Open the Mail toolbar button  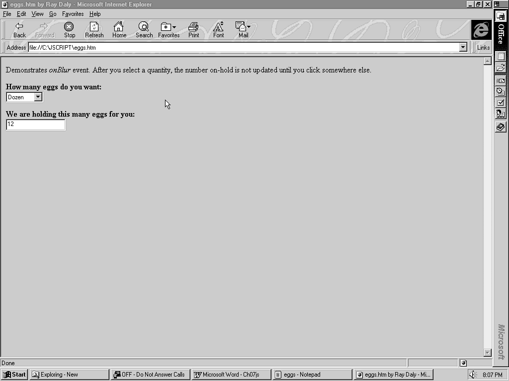point(243,30)
